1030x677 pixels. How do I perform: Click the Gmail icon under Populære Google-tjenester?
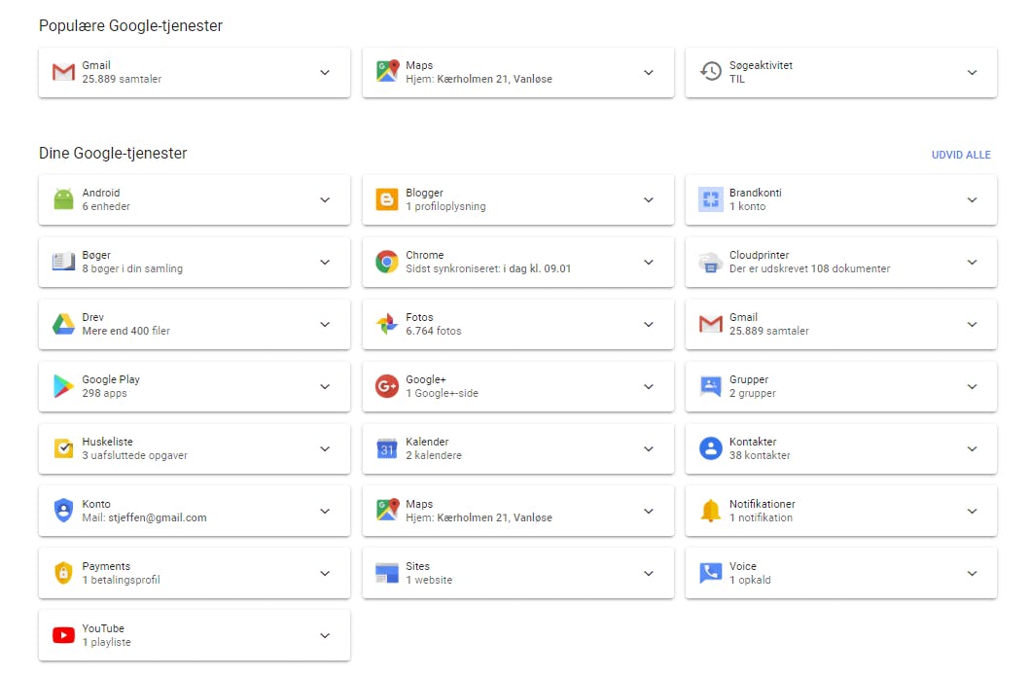pos(64,72)
